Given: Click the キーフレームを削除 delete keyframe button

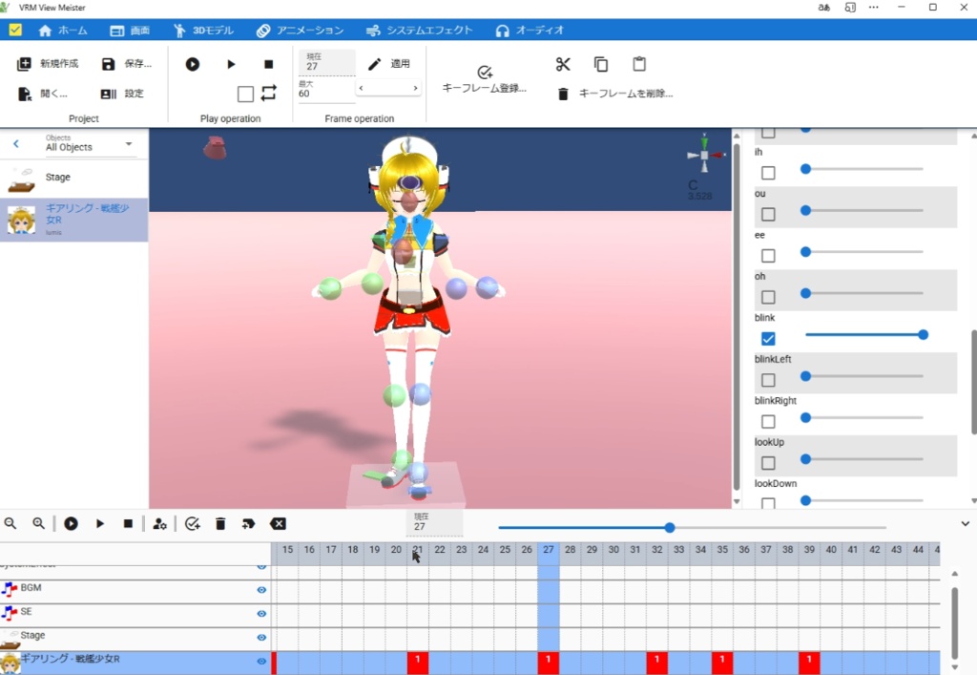Looking at the screenshot, I should coord(615,94).
